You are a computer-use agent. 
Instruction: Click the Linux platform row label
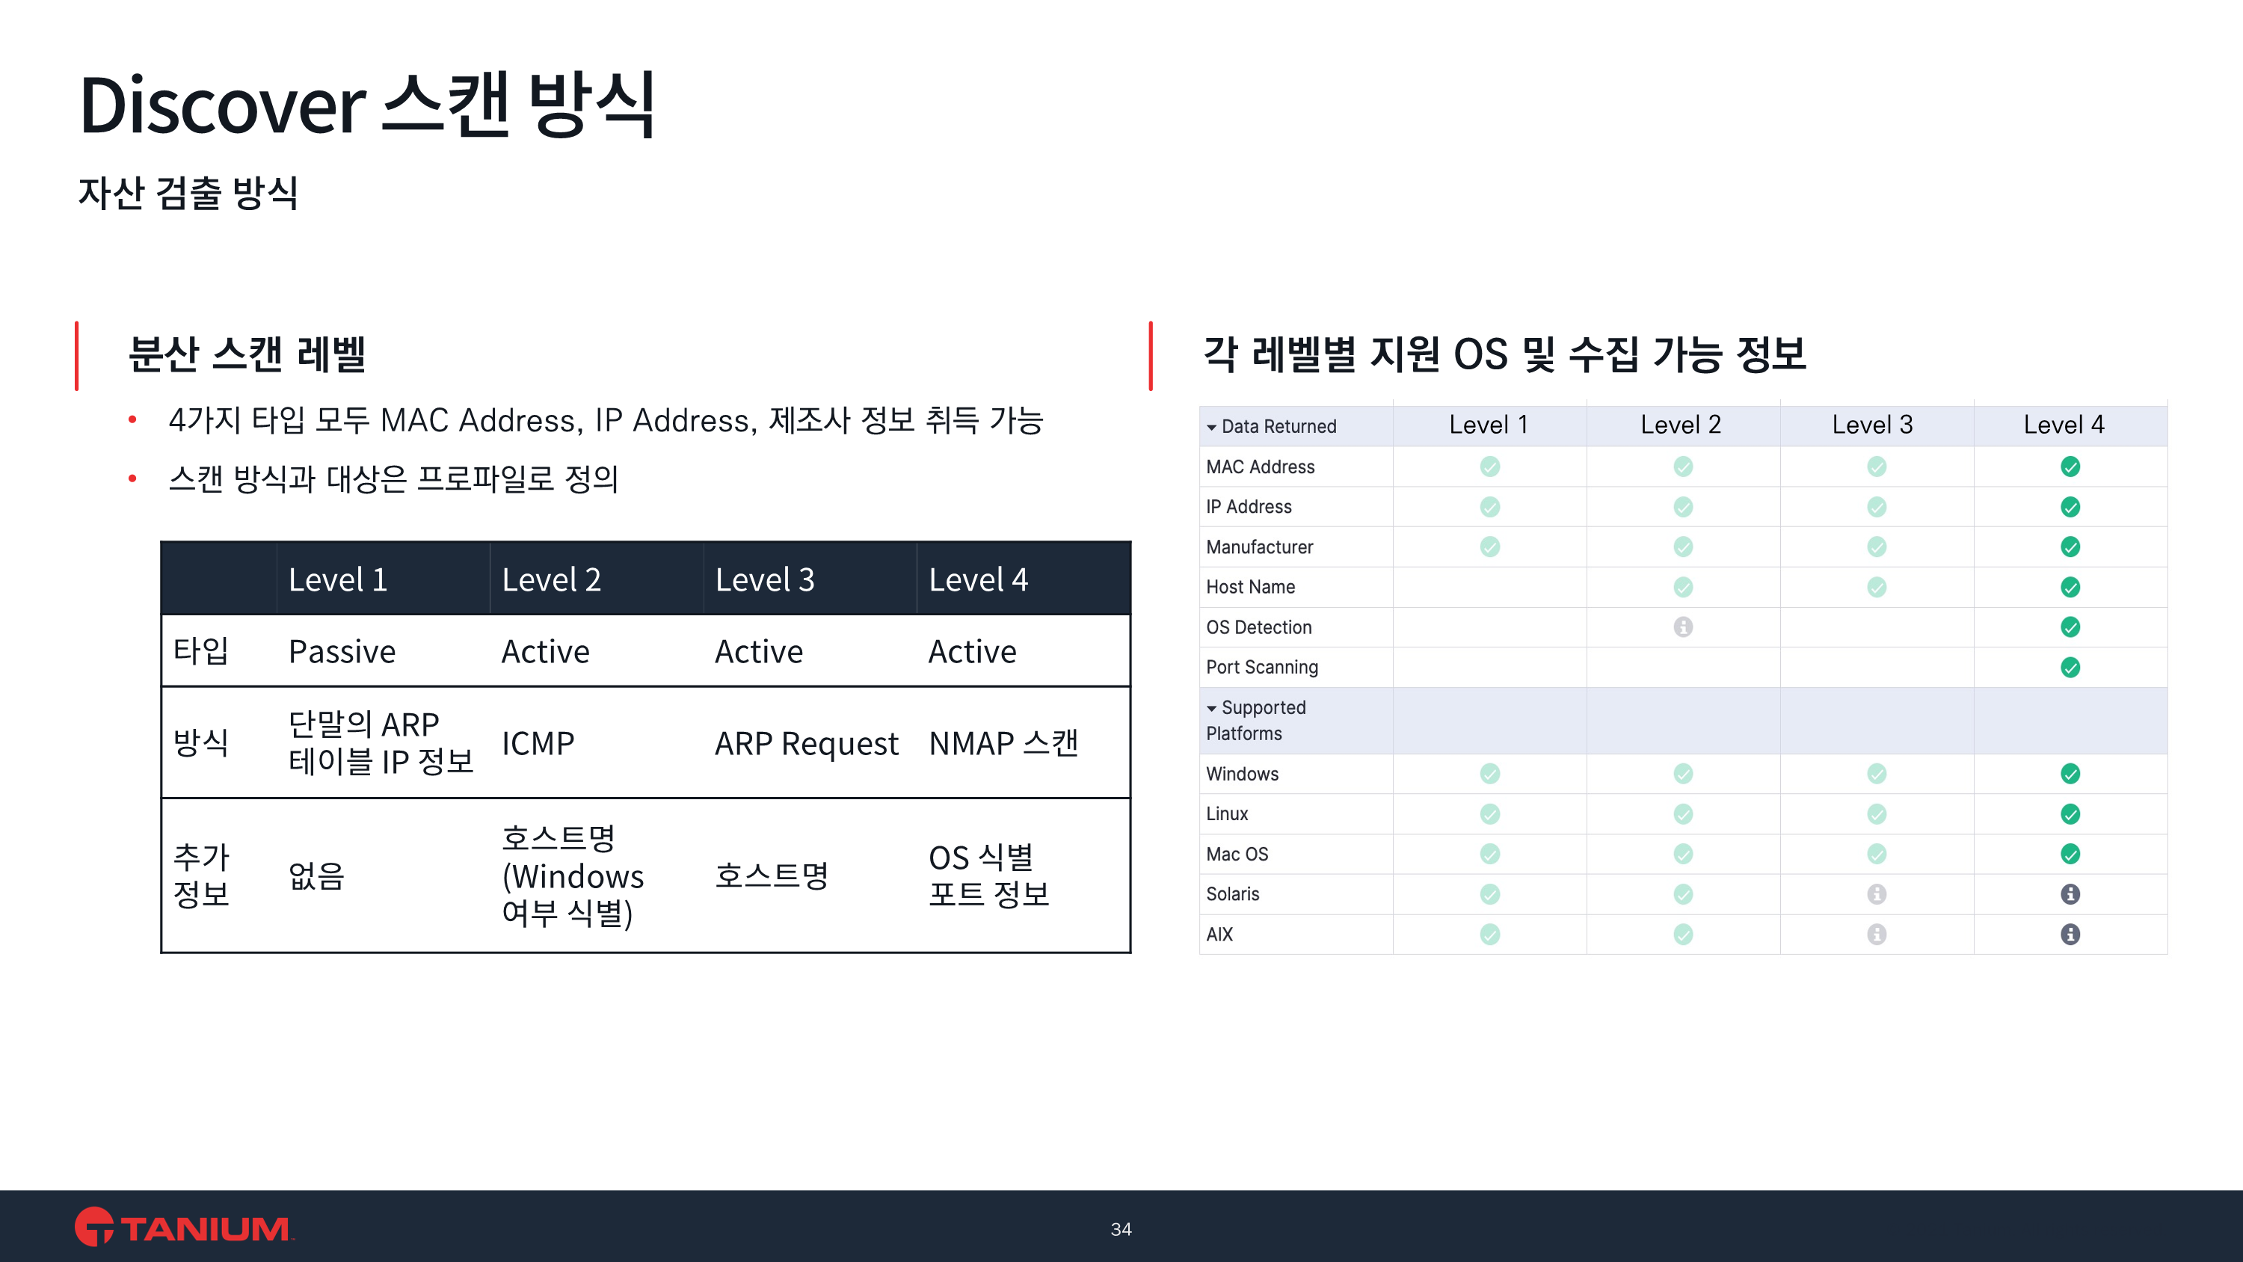point(1227,813)
